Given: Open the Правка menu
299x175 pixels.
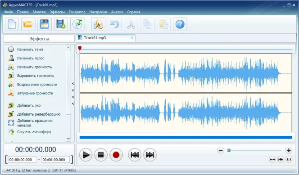Looking at the screenshot, I should click(x=23, y=12).
